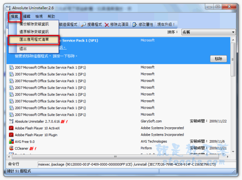This screenshot has height=180, width=242.
Task: Click the vertical scrollbar down arrow
Action: click(233, 152)
